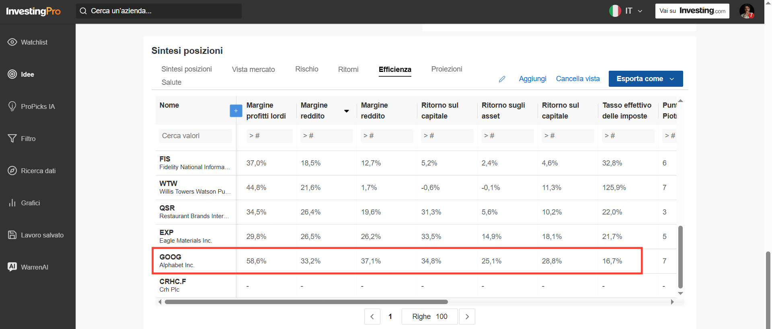The height and width of the screenshot is (329, 772).
Task: Open the Esporta come dropdown
Action: pos(646,79)
